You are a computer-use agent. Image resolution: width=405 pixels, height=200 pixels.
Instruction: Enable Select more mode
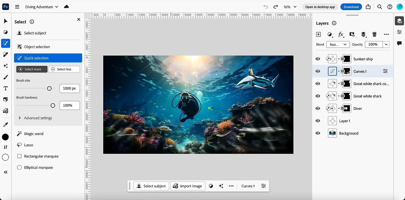(x=32, y=69)
